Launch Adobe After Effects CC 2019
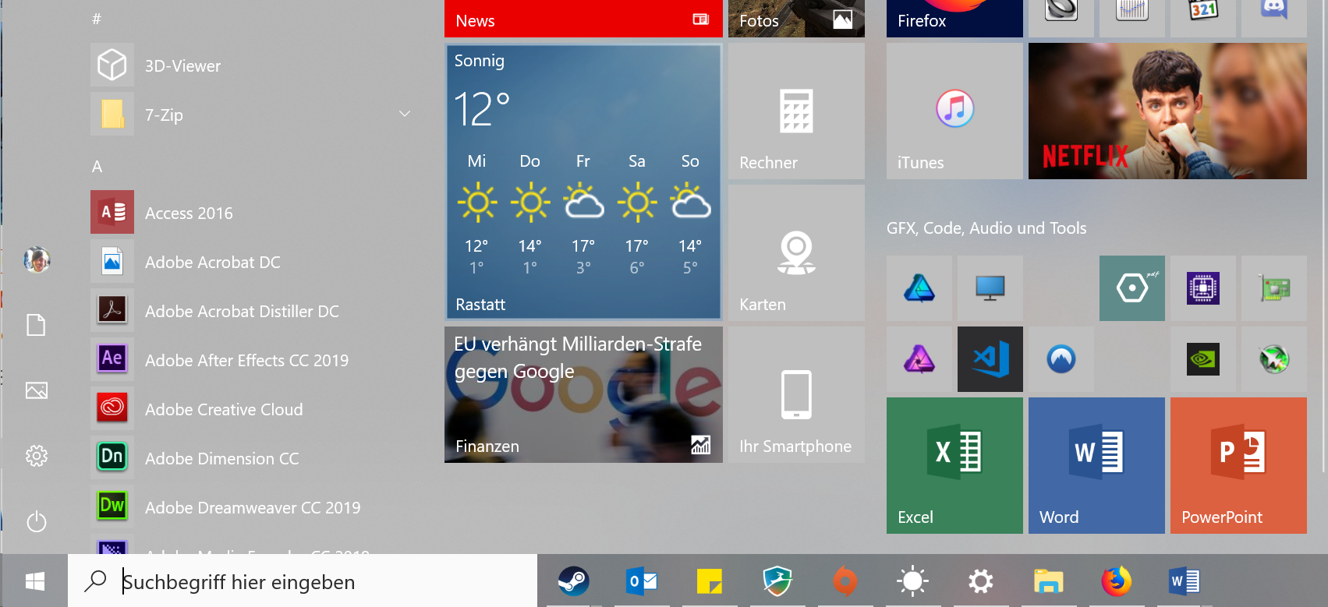 250,360
